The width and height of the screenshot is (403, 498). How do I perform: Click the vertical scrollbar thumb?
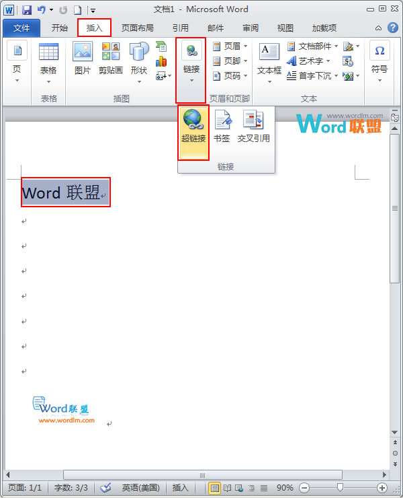tap(395, 208)
